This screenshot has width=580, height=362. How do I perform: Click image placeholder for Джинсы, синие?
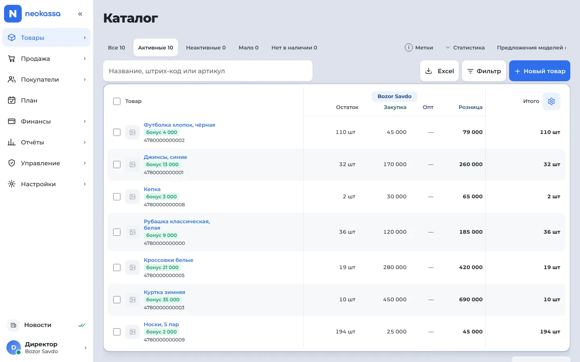(x=133, y=165)
